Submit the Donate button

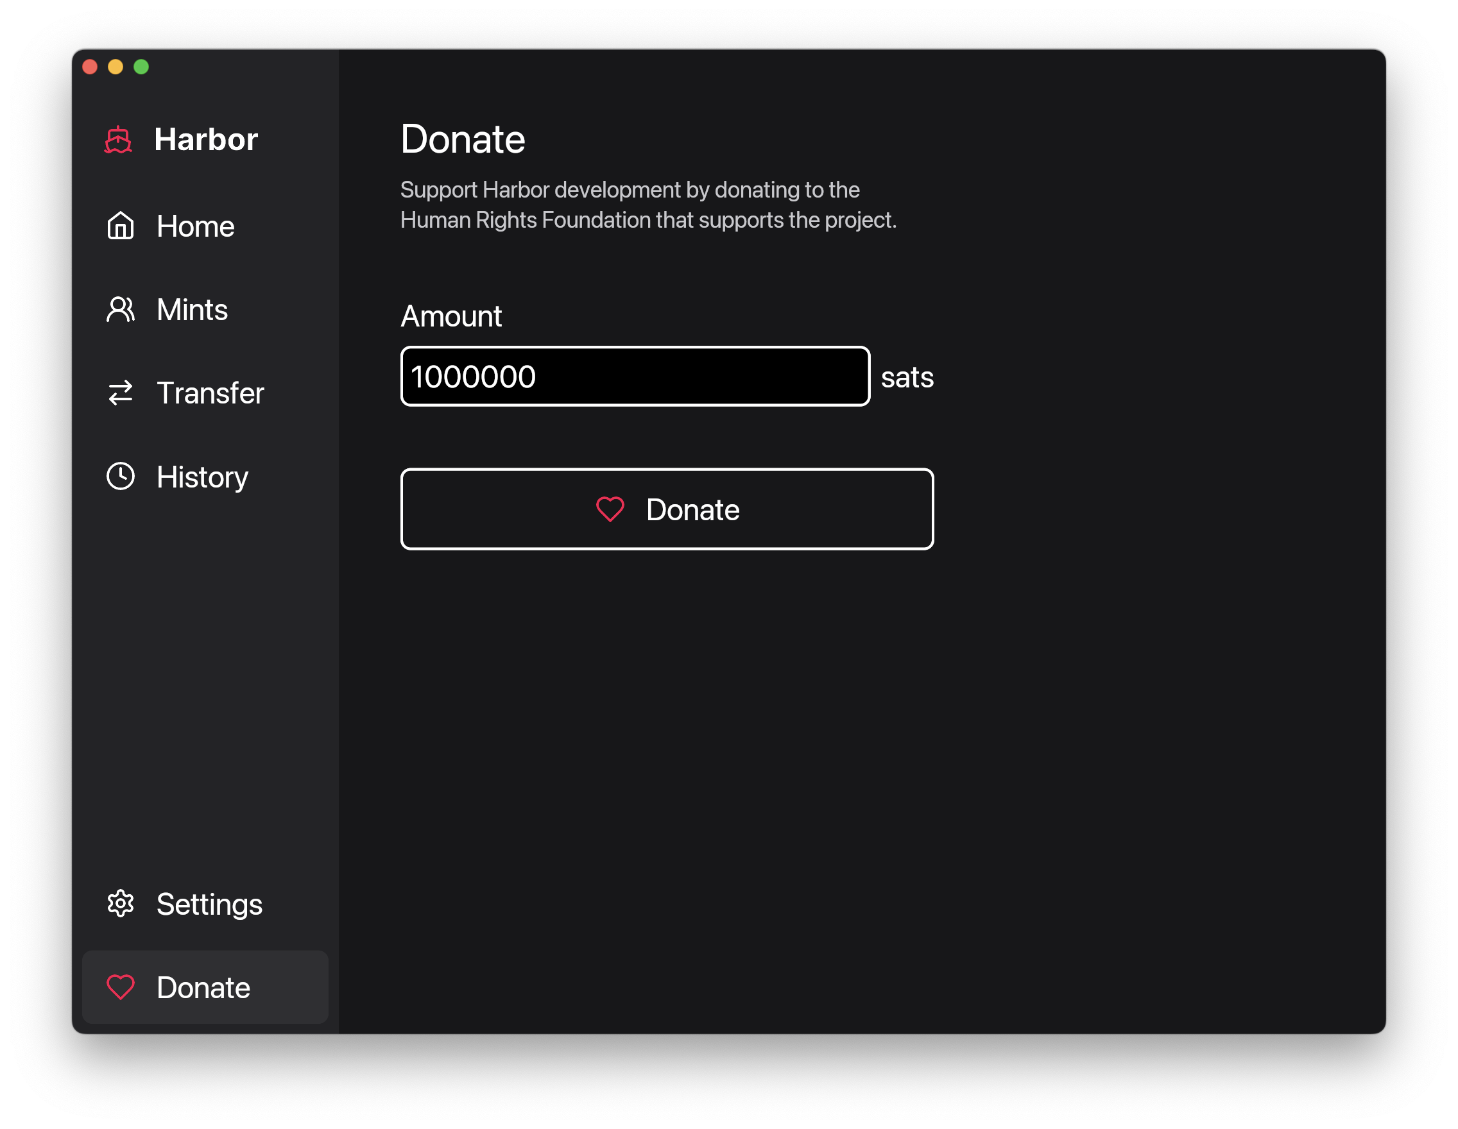667,509
